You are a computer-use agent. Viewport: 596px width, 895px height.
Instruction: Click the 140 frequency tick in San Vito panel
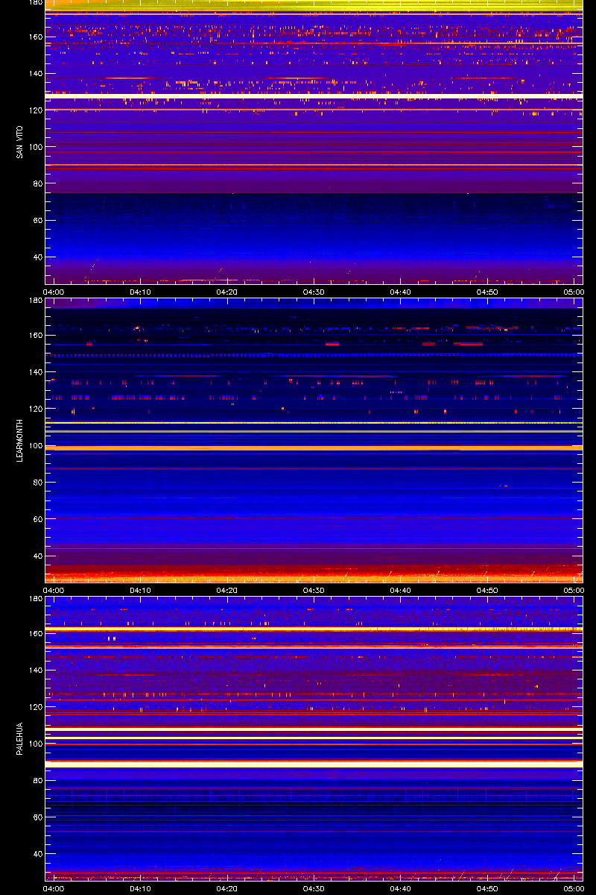click(x=36, y=74)
